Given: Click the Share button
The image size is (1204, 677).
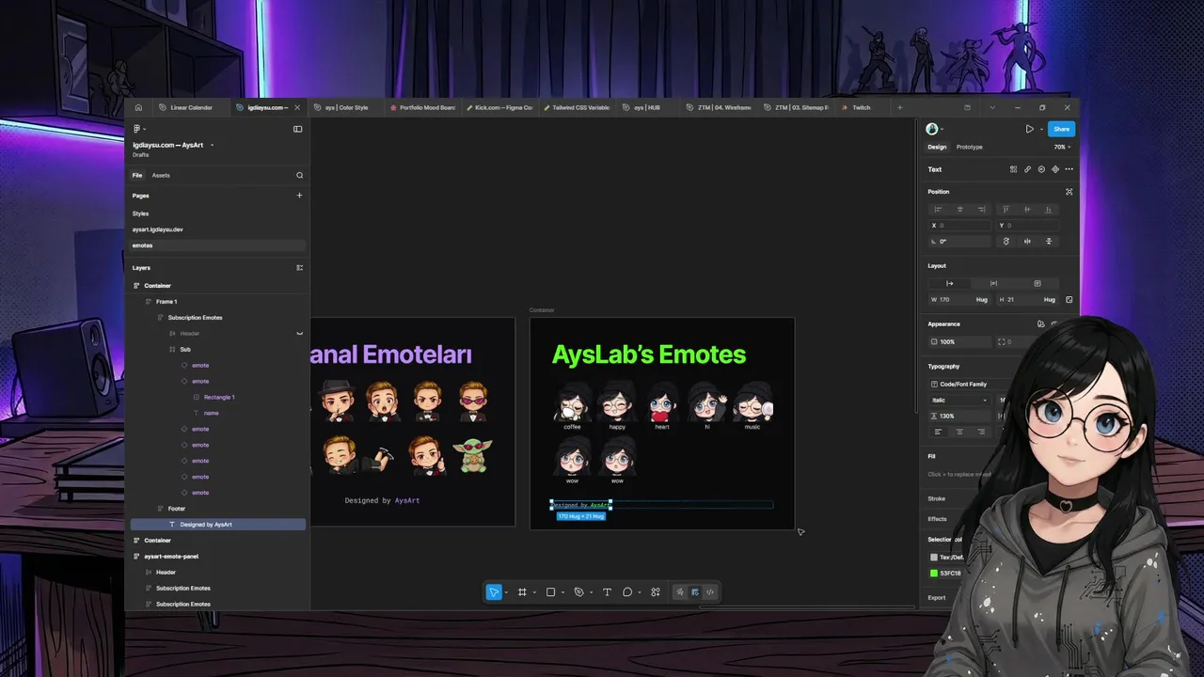Looking at the screenshot, I should click(1061, 129).
